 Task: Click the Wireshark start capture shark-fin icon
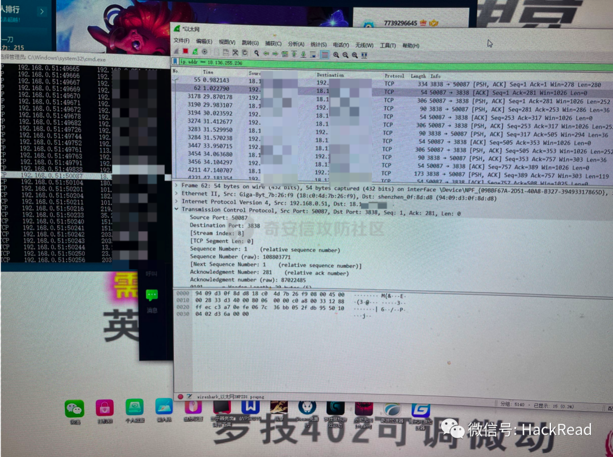point(177,52)
